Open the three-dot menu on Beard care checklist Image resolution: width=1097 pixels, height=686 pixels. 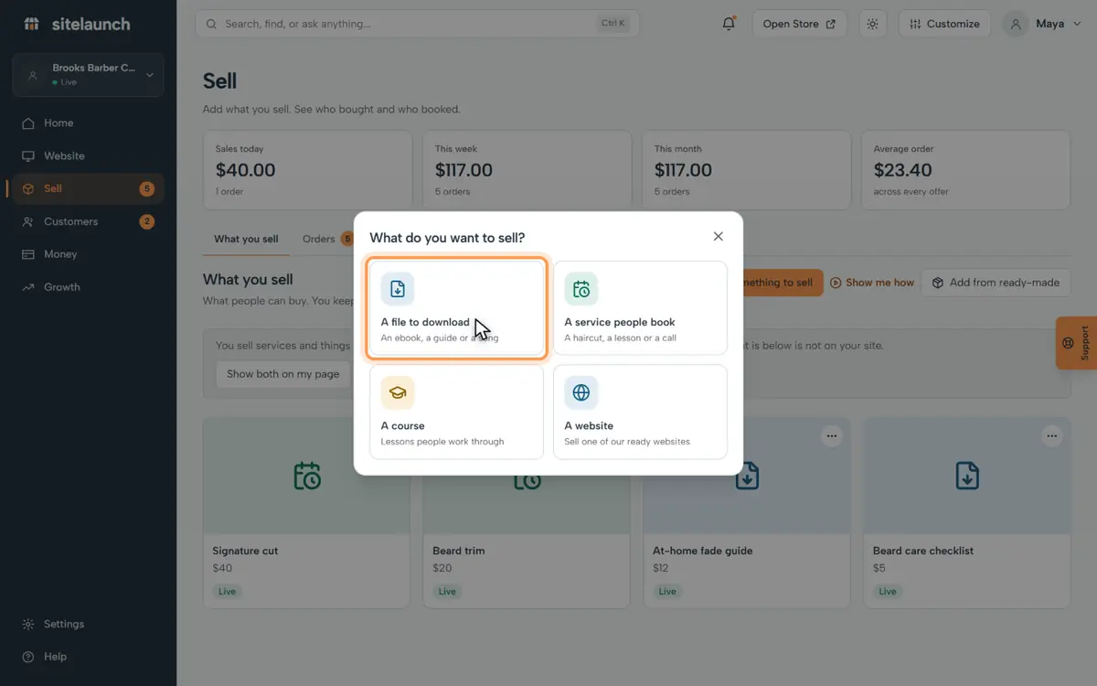tap(1051, 436)
